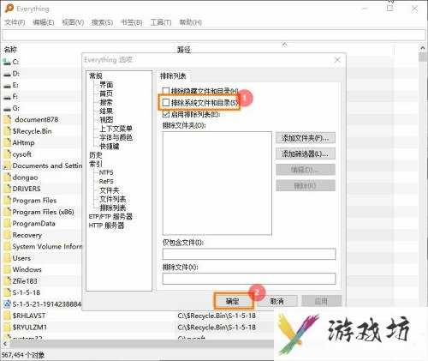Open the 搜索(S) menu

[x=102, y=22]
